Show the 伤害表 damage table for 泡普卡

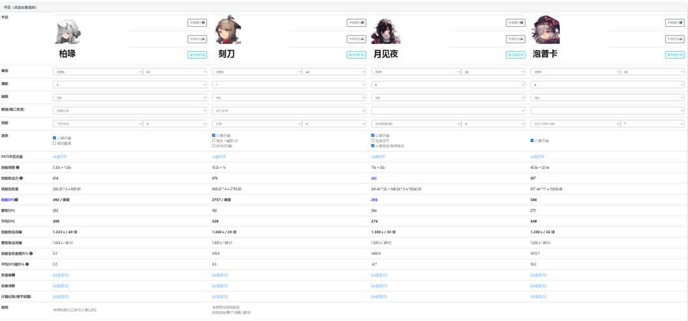click(538, 275)
